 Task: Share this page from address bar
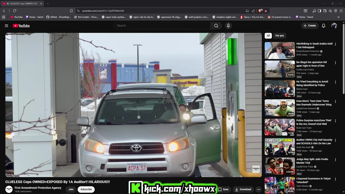[x=253, y=11]
